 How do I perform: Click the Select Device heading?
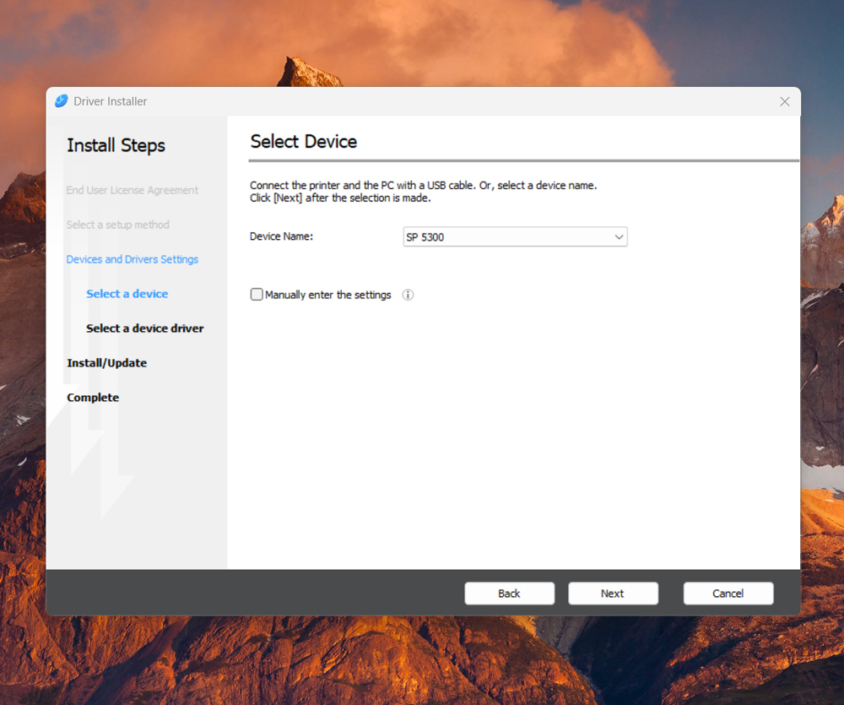304,142
